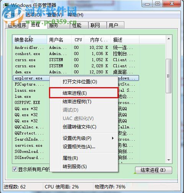Sort by Memory (内存) column header
The image size is (184, 193).
pyautogui.click(x=97, y=40)
